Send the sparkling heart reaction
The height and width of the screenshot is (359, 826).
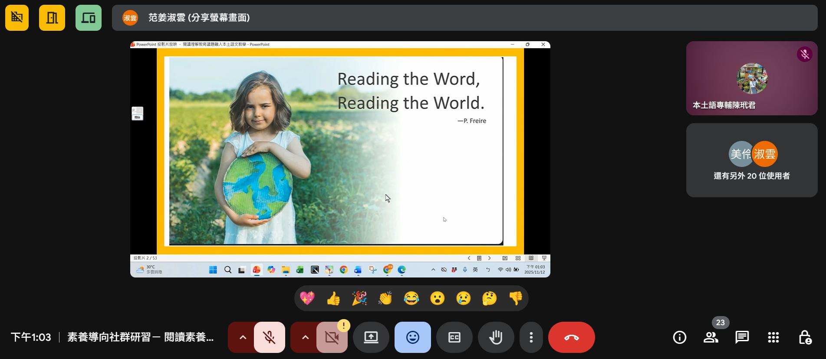click(307, 298)
